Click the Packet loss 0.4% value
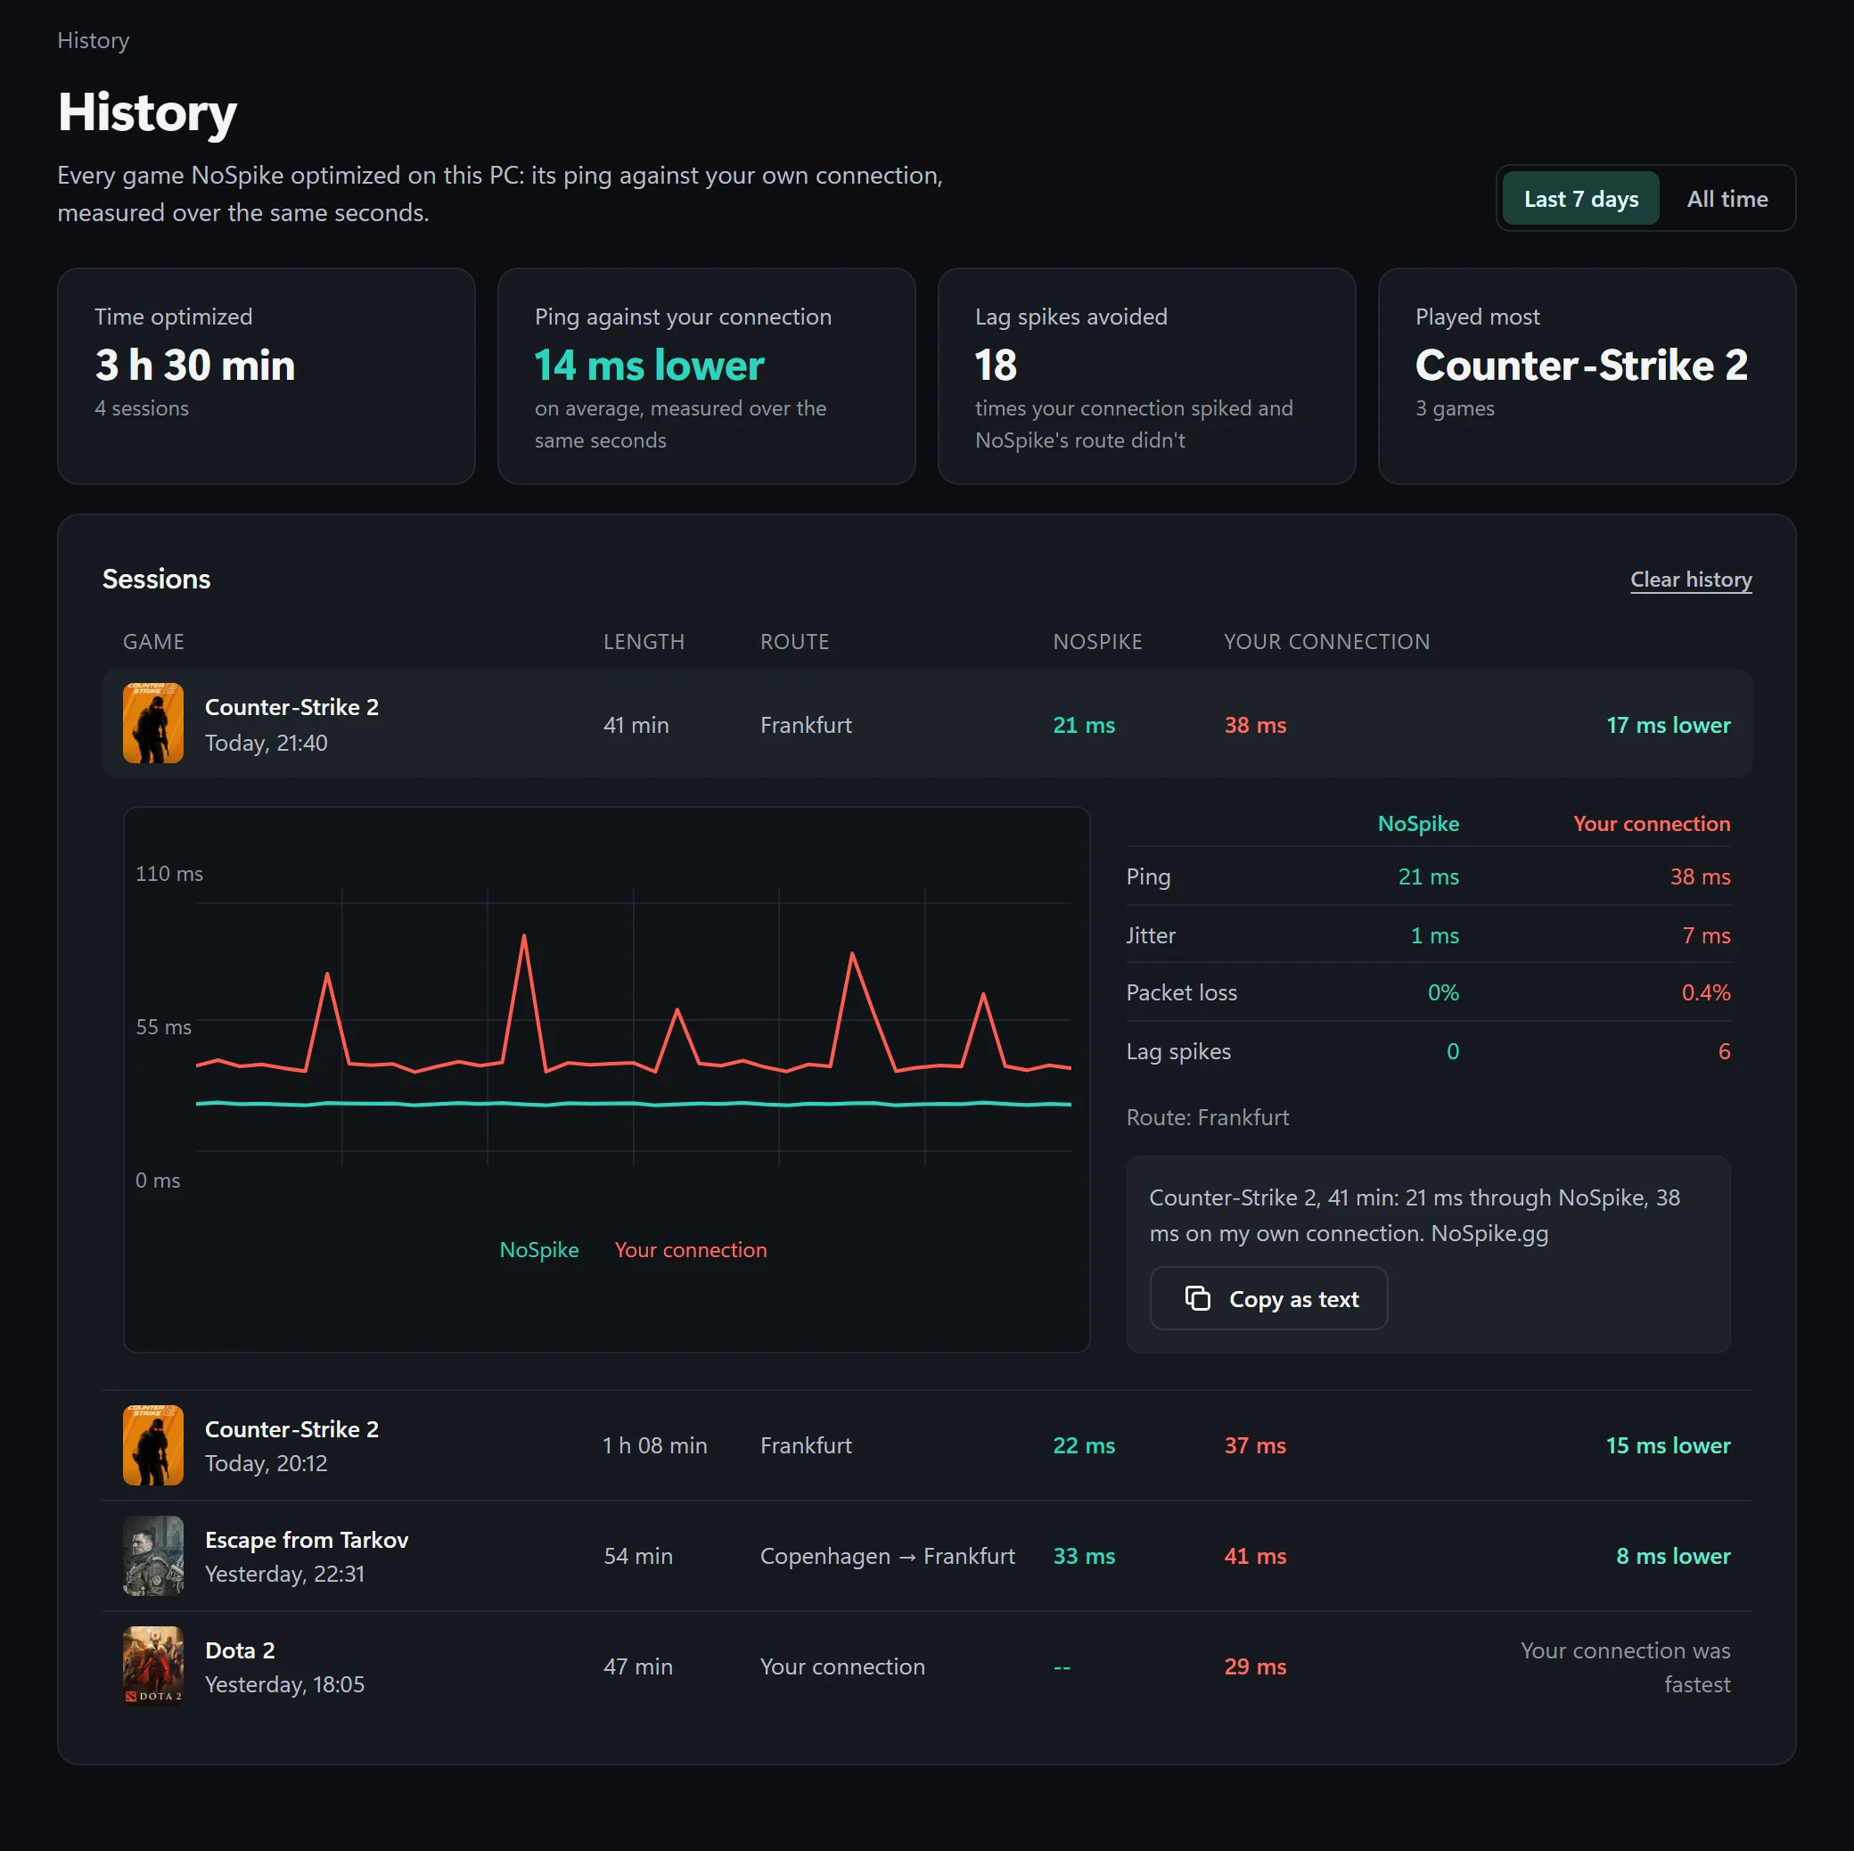 click(x=1706, y=992)
